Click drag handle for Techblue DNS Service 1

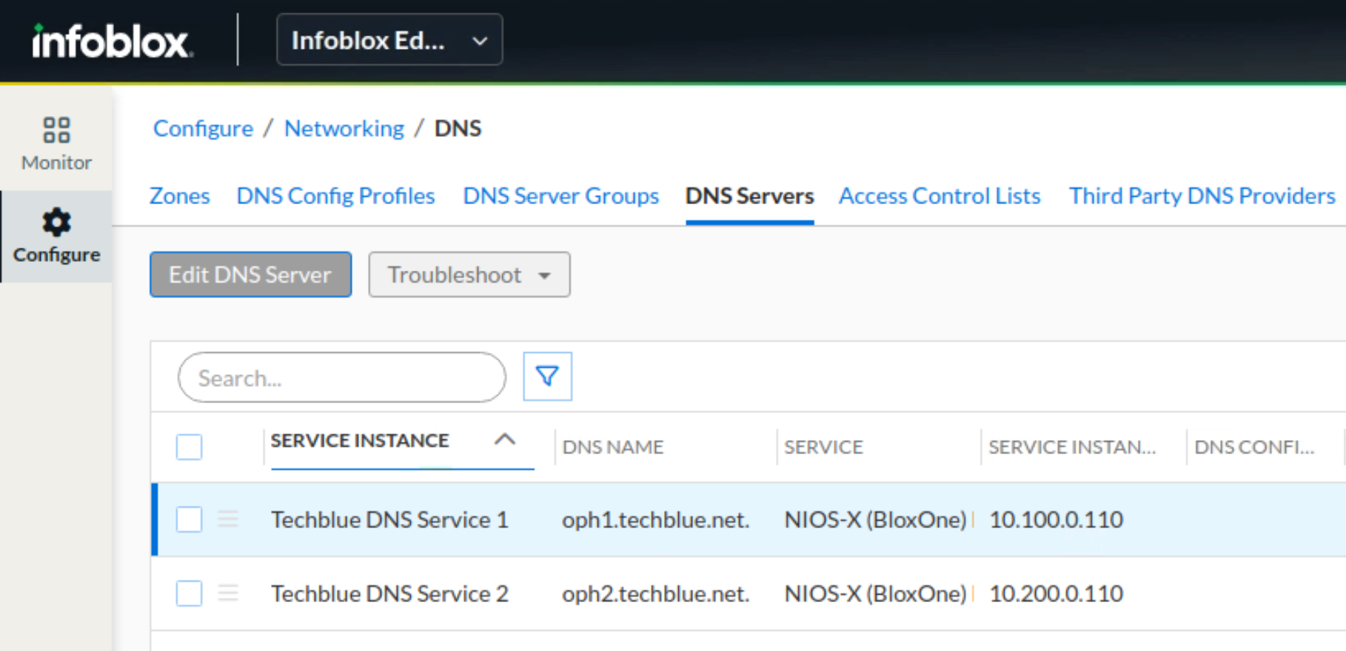(x=228, y=519)
